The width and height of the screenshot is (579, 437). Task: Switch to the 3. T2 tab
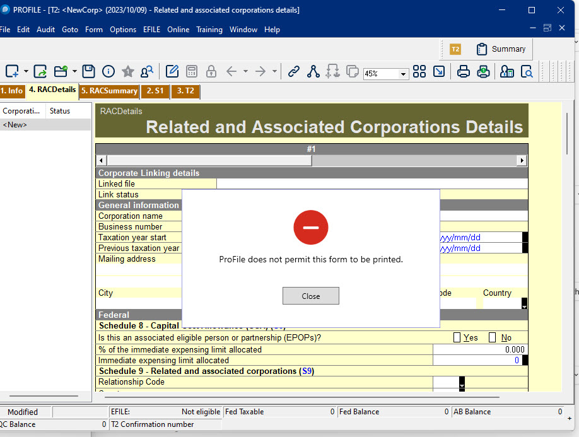click(x=185, y=91)
